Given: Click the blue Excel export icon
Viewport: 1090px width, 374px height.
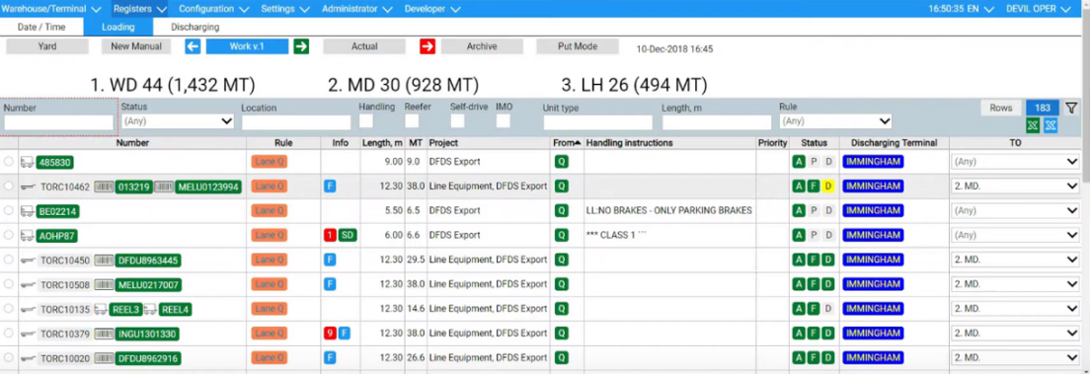Looking at the screenshot, I should 1051,125.
